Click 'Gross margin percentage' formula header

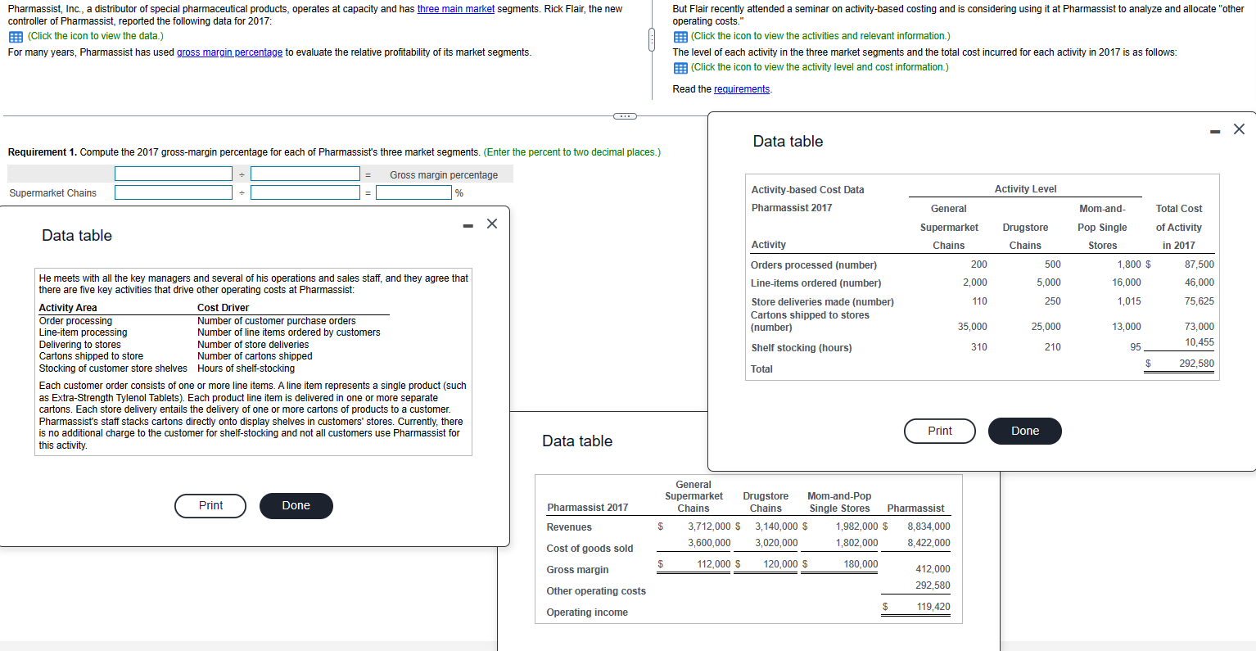(444, 175)
